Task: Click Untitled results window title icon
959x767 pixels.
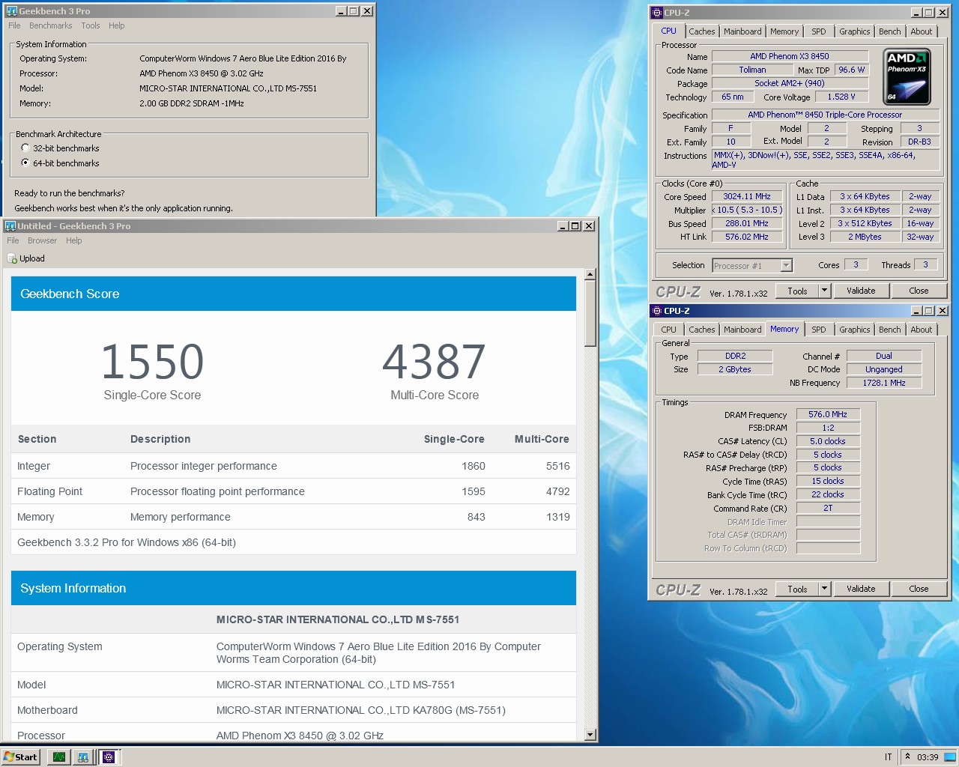Action: pos(10,225)
